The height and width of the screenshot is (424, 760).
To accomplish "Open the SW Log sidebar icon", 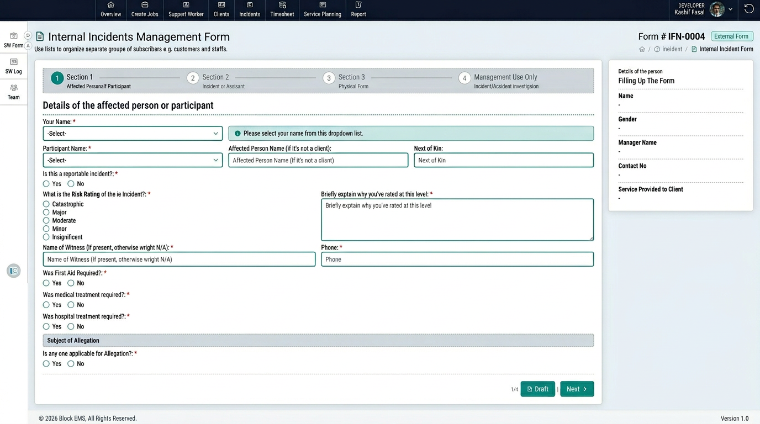I will point(14,62).
